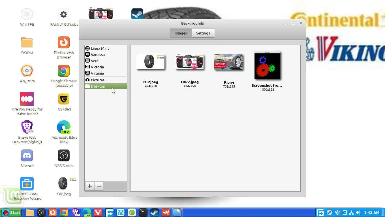Click the R.png file name label
The width and height of the screenshot is (385, 217).
(229, 83)
